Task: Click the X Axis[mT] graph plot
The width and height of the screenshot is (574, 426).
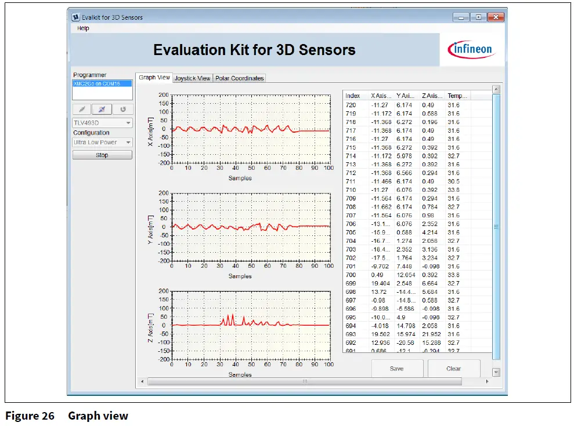Action: [x=251, y=129]
